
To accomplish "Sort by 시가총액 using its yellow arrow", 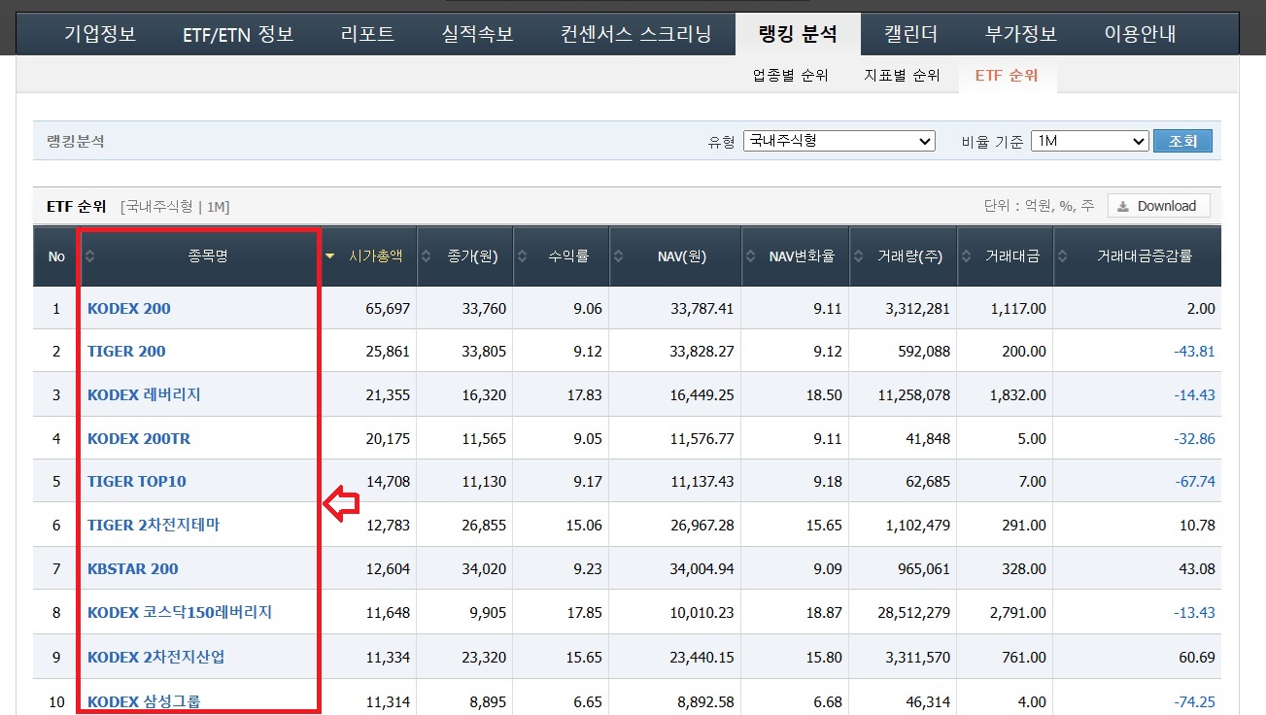I will point(330,256).
